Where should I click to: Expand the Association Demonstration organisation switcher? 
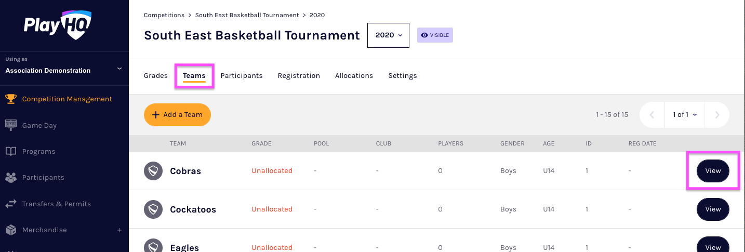click(119, 68)
